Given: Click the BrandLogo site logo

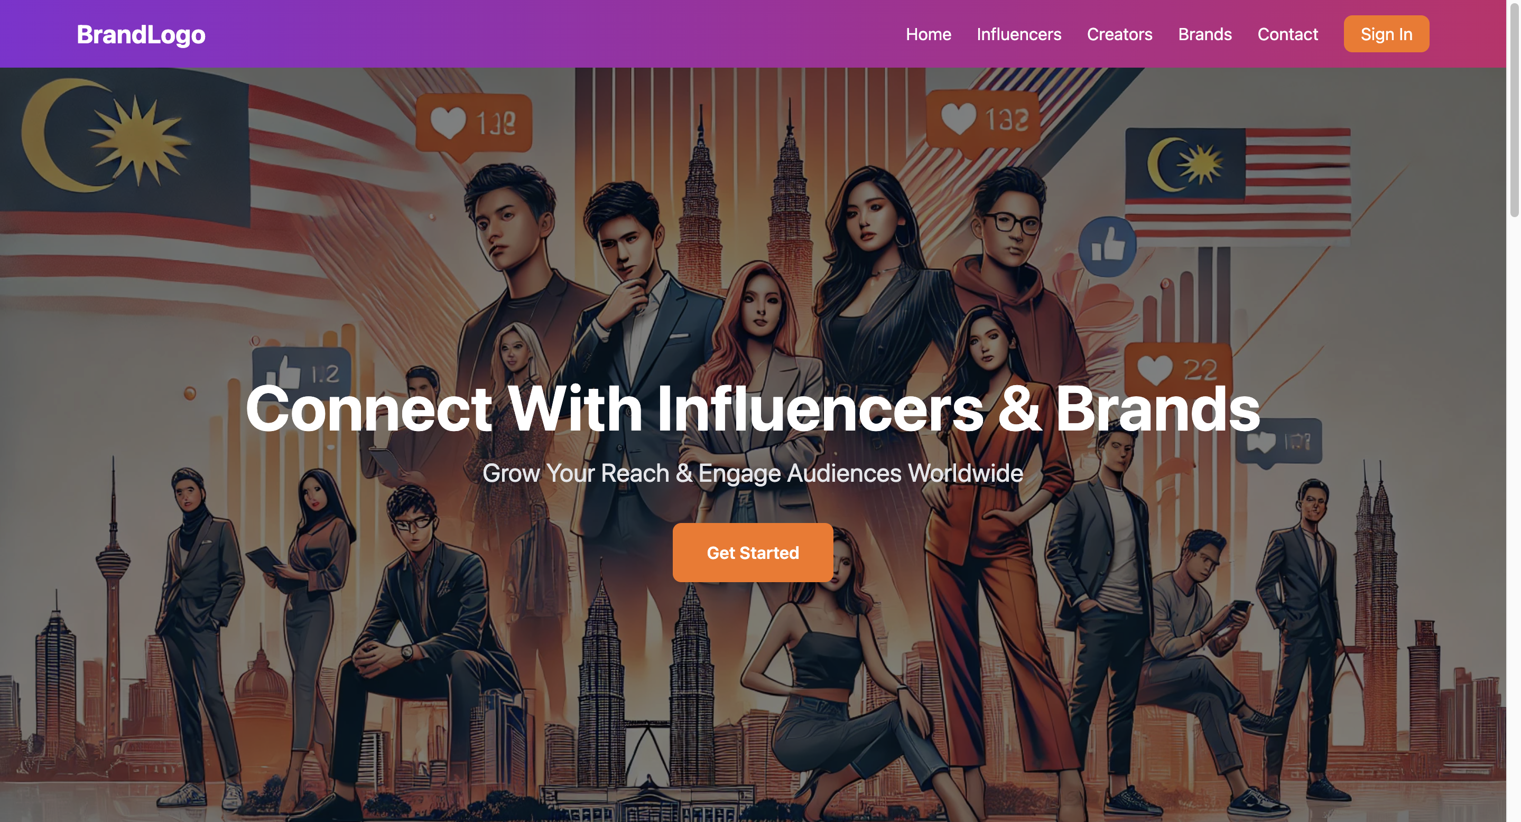Looking at the screenshot, I should pos(141,34).
